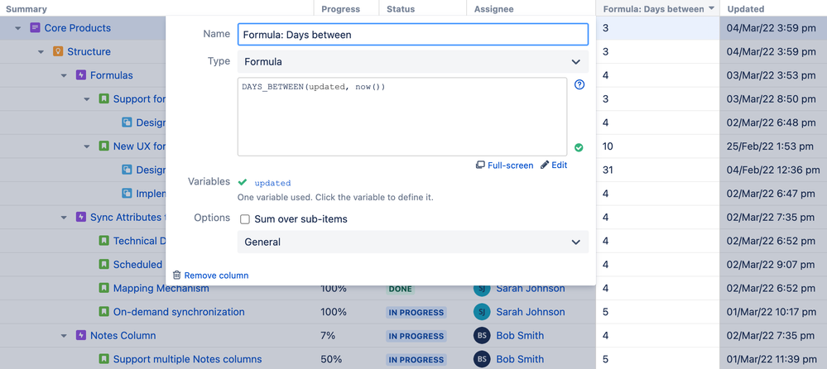Click inside the DAYS_BETWEEN formula text area
Screen dimensions: 827x369
pyautogui.click(x=402, y=117)
